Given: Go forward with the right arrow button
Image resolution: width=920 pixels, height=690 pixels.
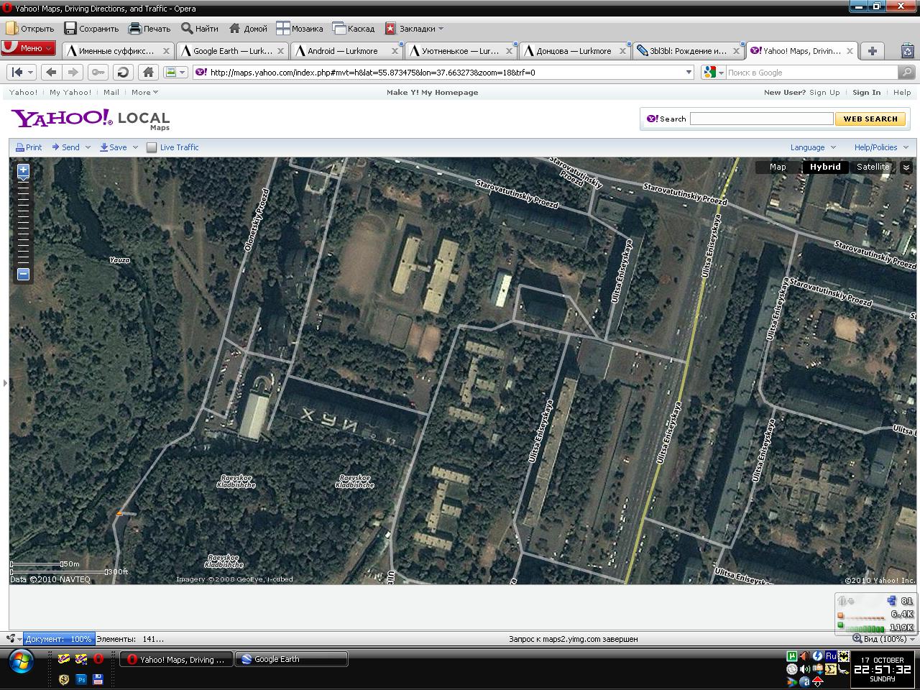Looking at the screenshot, I should point(73,72).
